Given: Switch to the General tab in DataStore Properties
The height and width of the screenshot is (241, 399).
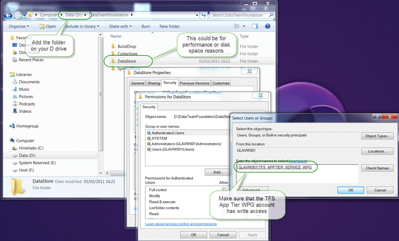Looking at the screenshot, I should (138, 83).
